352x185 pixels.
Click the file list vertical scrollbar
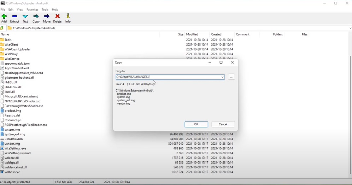click(350, 114)
